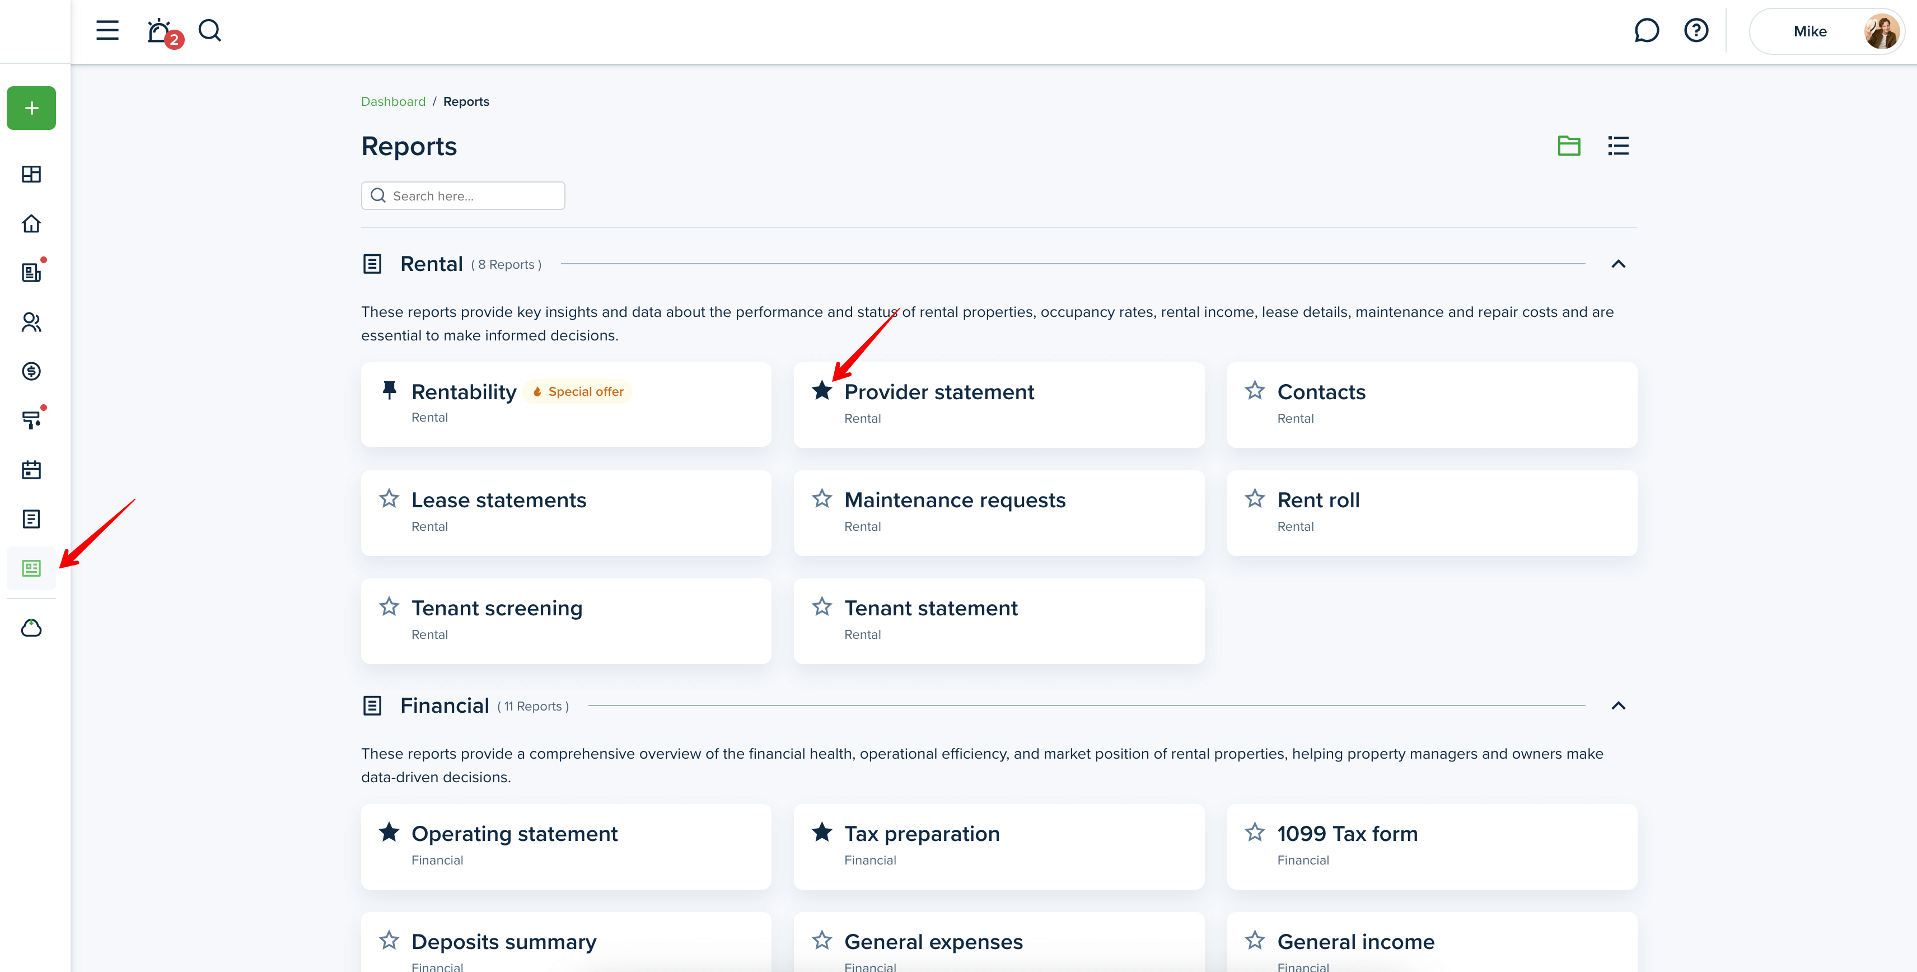Open the reports icon in sidebar

pos(31,569)
